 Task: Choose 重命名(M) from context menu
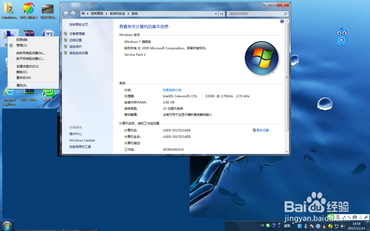[x=33, y=78]
